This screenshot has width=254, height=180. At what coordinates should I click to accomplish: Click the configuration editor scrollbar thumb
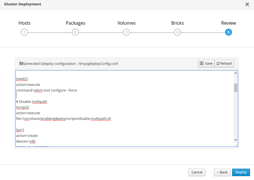click(x=236, y=88)
